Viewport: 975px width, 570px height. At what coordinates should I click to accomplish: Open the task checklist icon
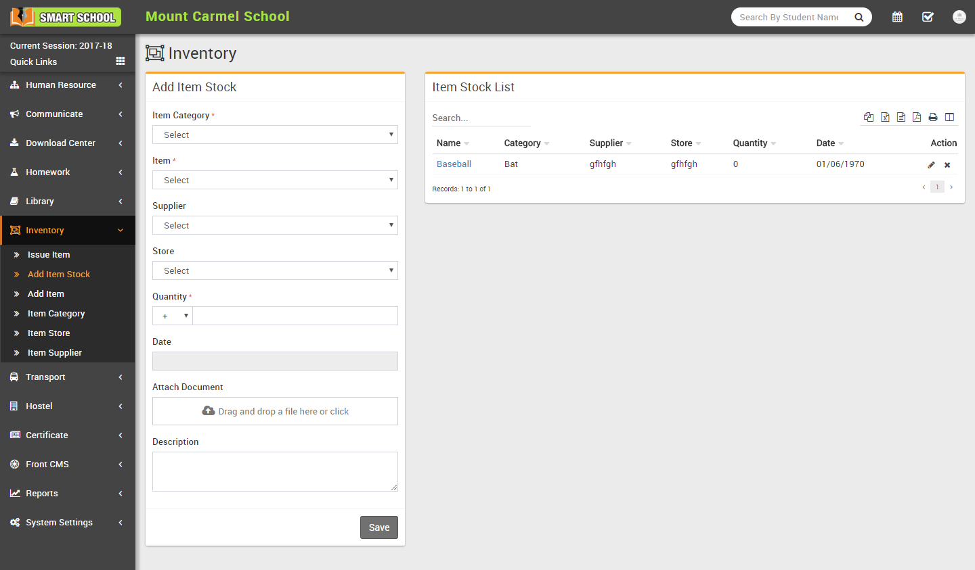pyautogui.click(x=928, y=17)
